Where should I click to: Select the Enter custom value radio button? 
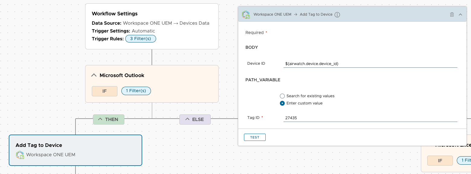[282, 103]
